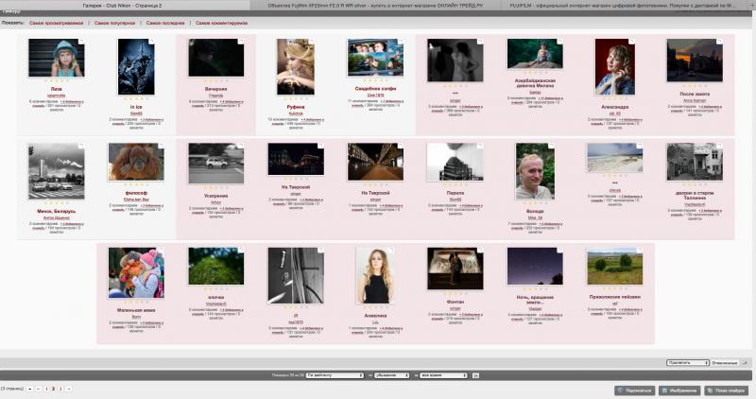Open the Фонтан couple photo
The height and width of the screenshot is (399, 756).
click(x=455, y=269)
